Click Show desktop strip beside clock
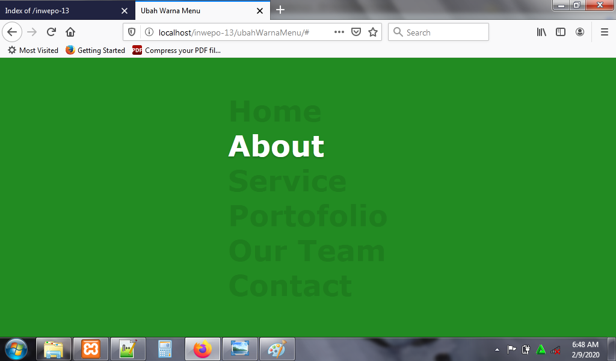The width and height of the screenshot is (616, 361). 612,349
